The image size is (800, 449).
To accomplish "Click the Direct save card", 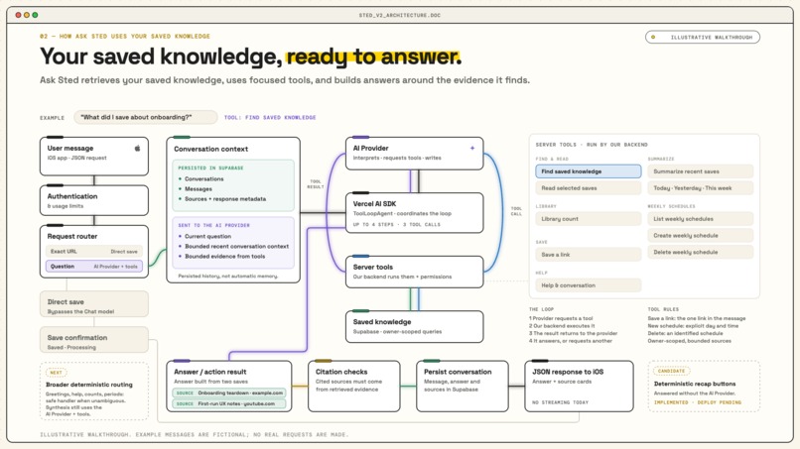I will (x=94, y=306).
